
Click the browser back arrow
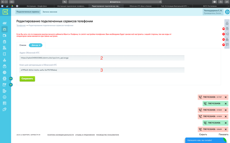(3, 2)
